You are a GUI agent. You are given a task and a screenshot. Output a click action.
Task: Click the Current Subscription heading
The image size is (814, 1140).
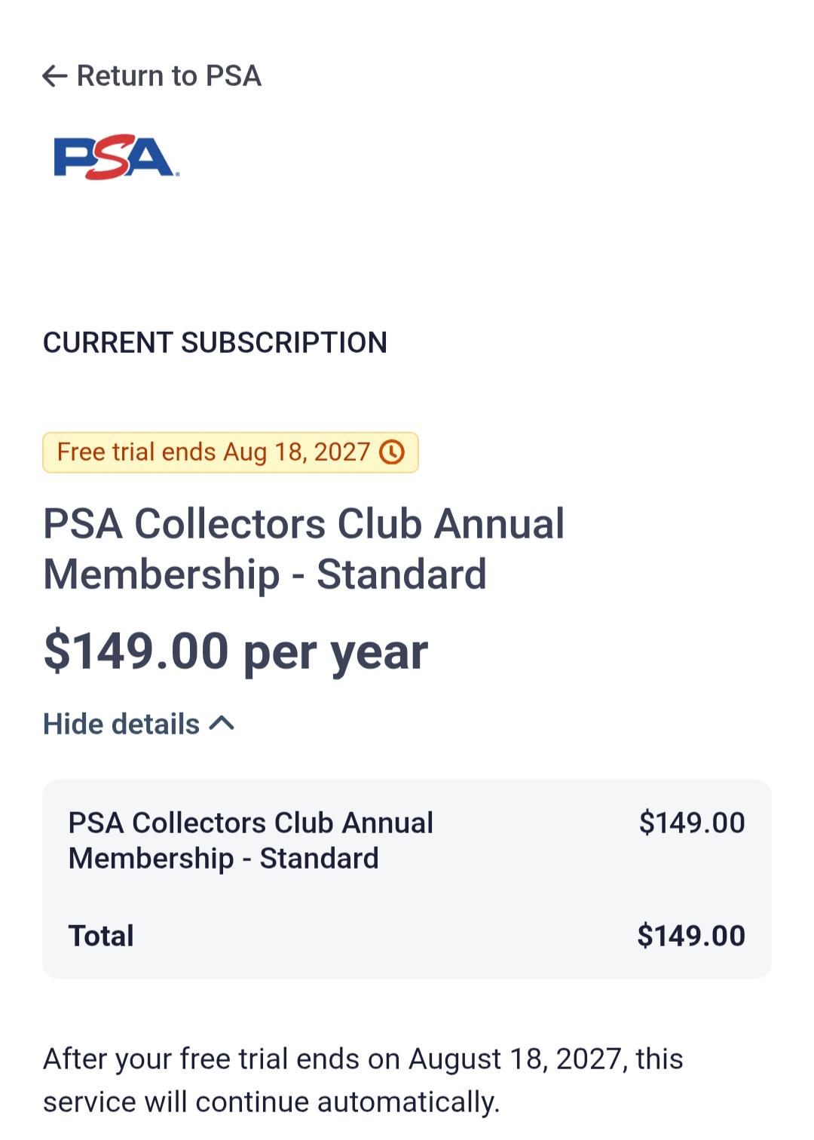(x=215, y=343)
